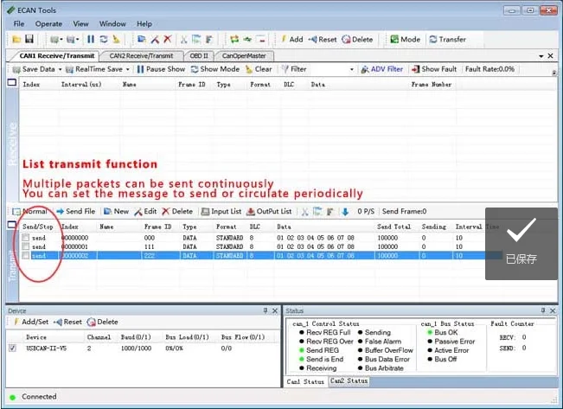
Task: Expand the Save Data dropdown
Action: (60, 69)
